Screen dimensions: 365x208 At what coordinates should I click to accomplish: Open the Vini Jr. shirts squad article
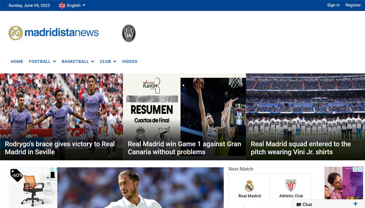[300, 148]
